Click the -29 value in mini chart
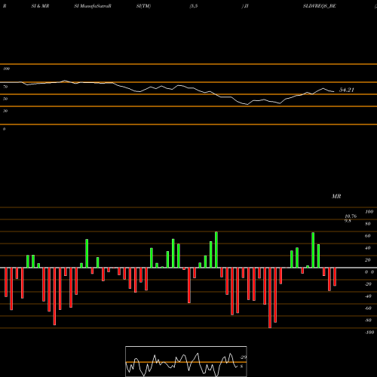Screen dimensions: 377x377 (243, 357)
